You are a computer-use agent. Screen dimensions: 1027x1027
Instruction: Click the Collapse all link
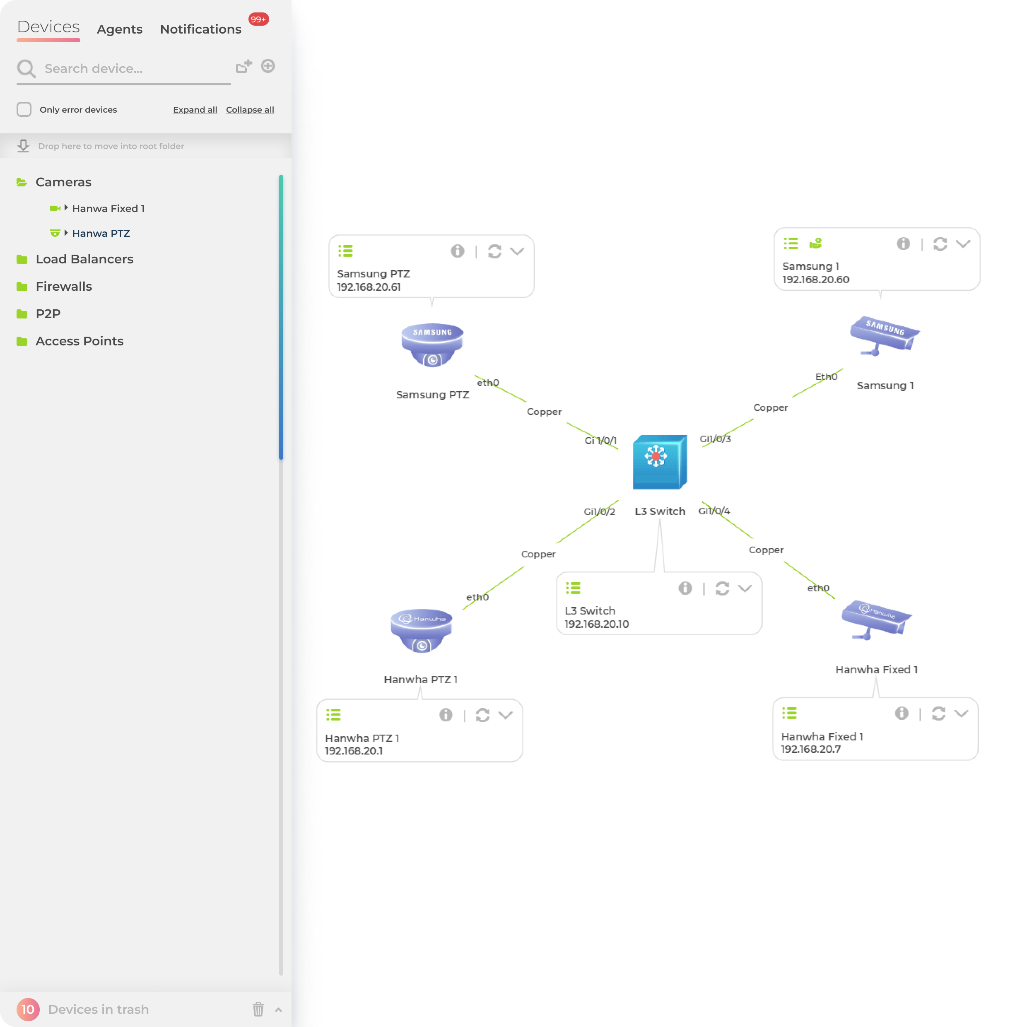pos(250,109)
